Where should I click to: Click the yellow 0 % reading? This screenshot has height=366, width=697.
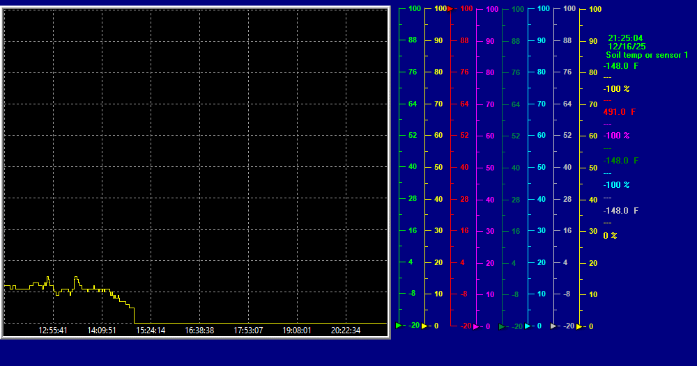click(x=610, y=236)
